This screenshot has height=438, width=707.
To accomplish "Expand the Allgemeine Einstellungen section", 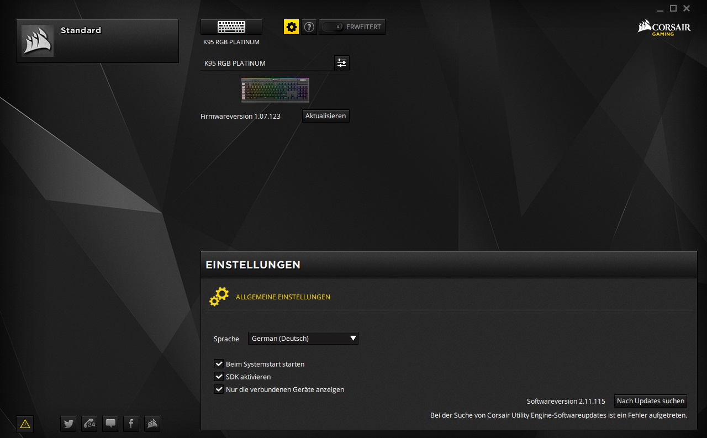I will [x=283, y=297].
